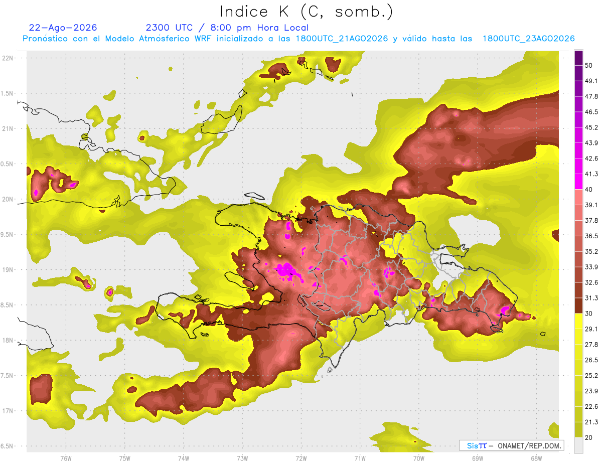Click the '36.5' colorbar label

click(591, 236)
